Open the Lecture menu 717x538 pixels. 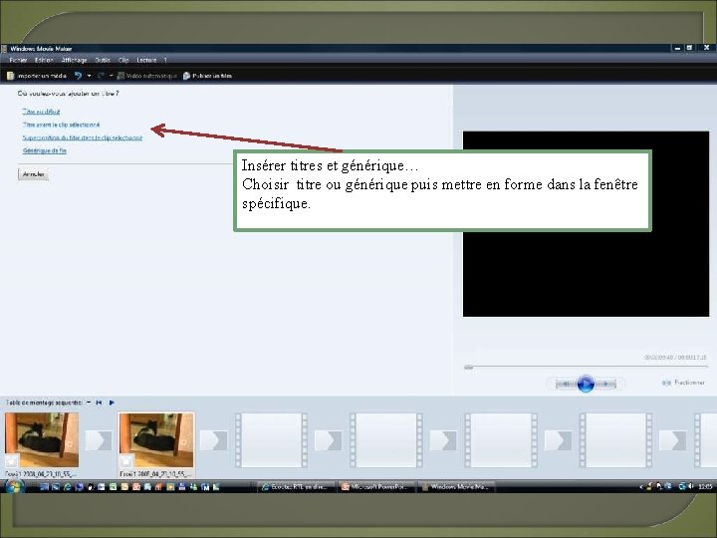pyautogui.click(x=146, y=60)
